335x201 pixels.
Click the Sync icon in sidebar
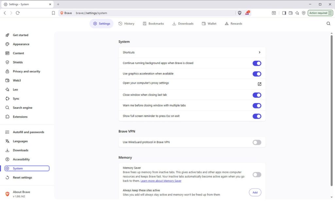[x=7, y=99]
